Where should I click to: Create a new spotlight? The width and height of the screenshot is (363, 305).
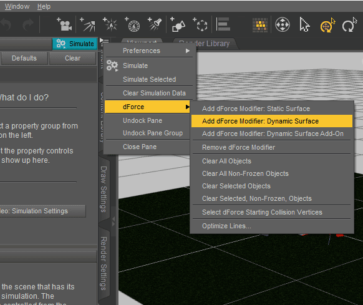[155, 24]
